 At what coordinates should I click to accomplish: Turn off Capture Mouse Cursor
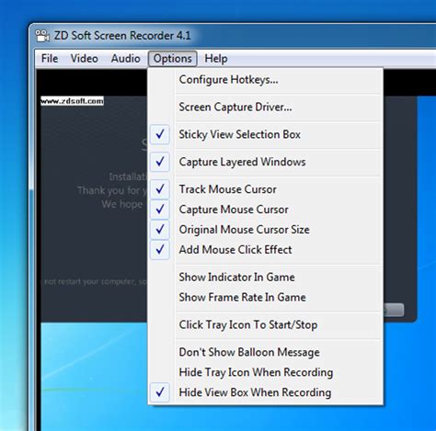265,210
